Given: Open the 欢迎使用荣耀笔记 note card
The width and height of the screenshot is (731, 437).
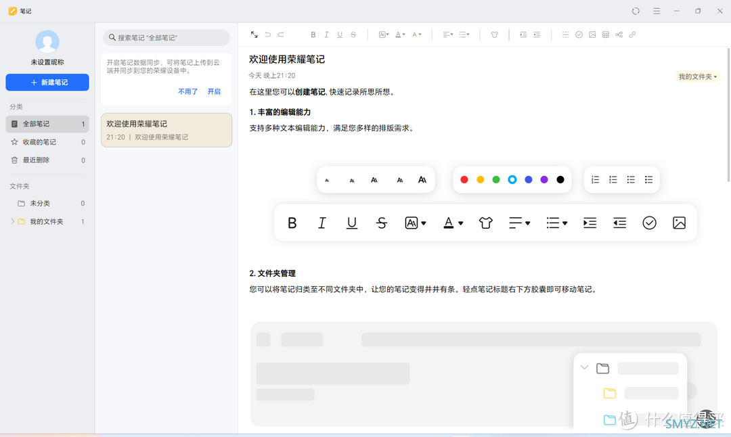Looking at the screenshot, I should [167, 130].
